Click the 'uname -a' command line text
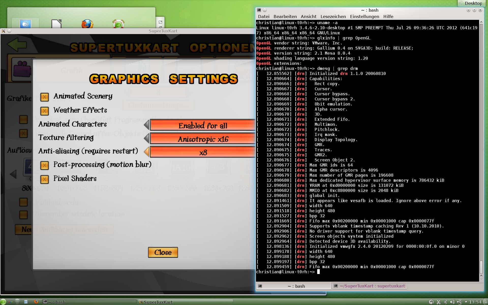Screen dimensions: 488x305 click(x=327, y=23)
